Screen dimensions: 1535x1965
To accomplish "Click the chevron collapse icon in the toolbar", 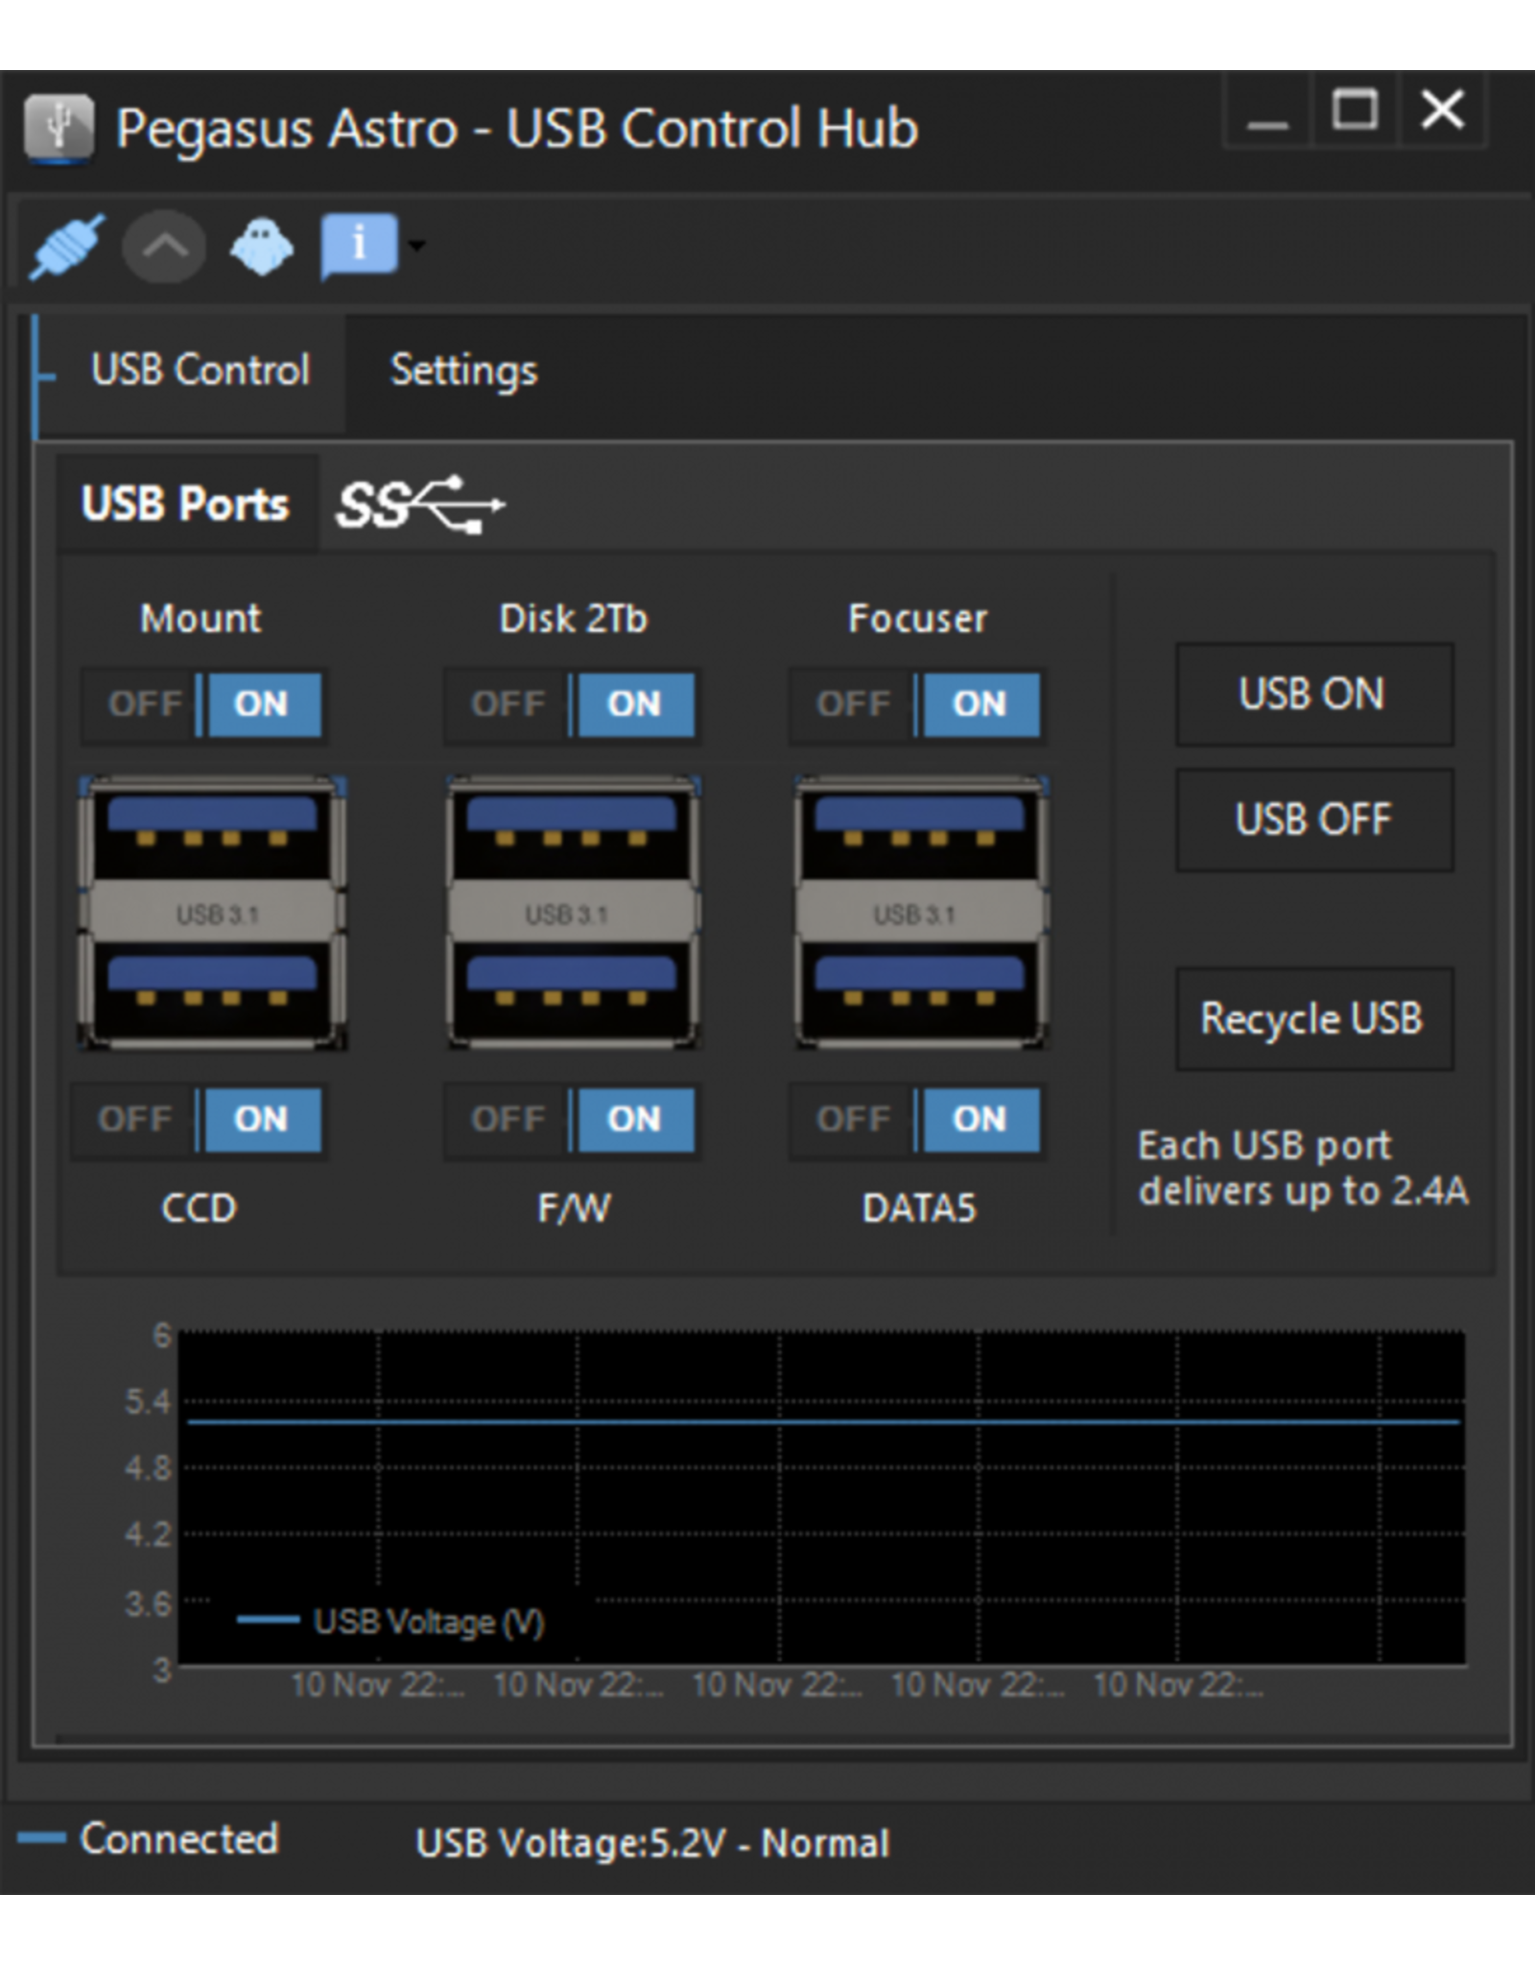I will pos(165,246).
